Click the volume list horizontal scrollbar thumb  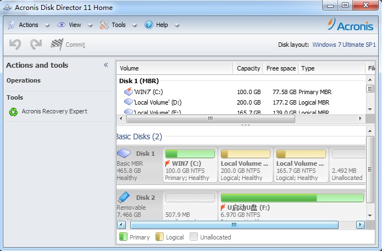[211, 118]
